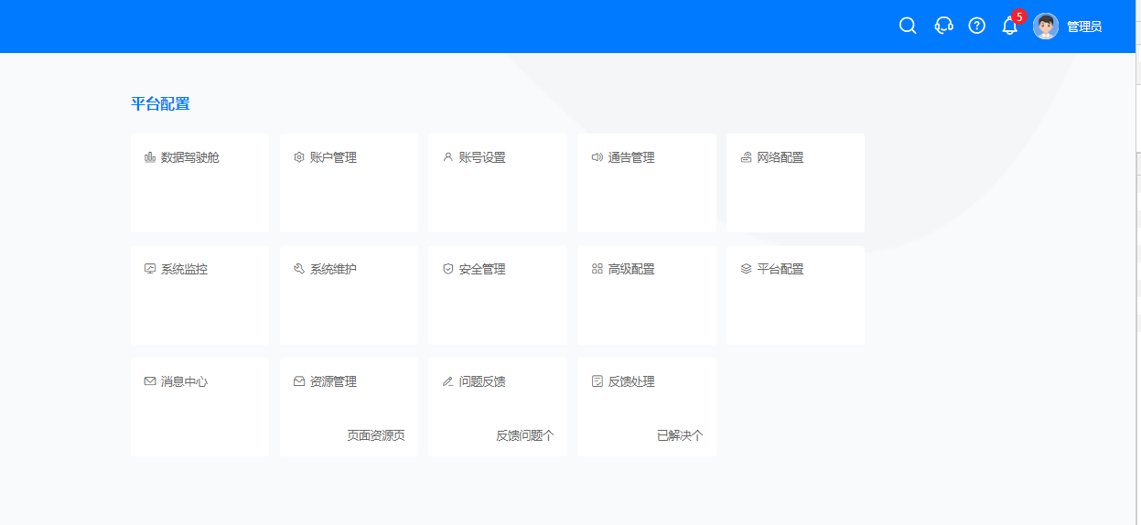The image size is (1141, 525).
Task: Open the 消息中心 card
Action: pos(199,407)
